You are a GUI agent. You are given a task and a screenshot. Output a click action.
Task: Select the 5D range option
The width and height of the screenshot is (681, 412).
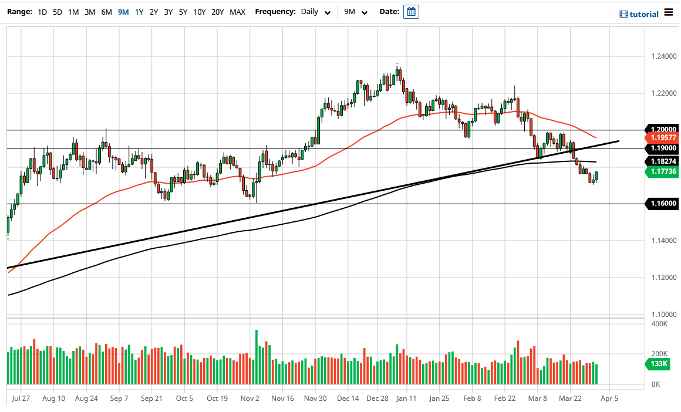coord(57,11)
